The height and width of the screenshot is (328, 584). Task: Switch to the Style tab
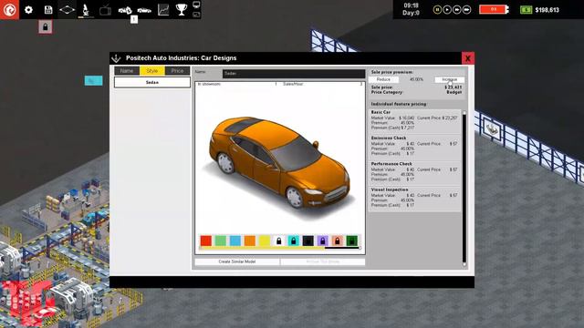pos(152,71)
